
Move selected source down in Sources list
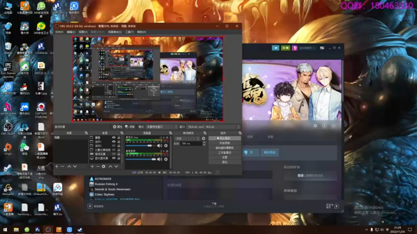(x=116, y=166)
